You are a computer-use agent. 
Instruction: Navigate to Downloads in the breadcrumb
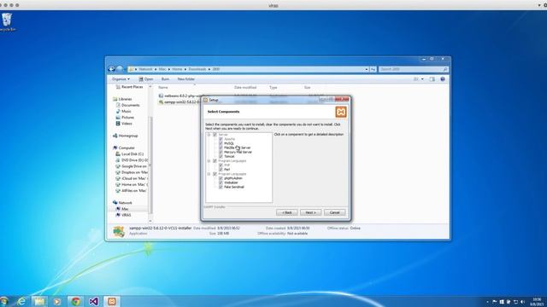[197, 69]
